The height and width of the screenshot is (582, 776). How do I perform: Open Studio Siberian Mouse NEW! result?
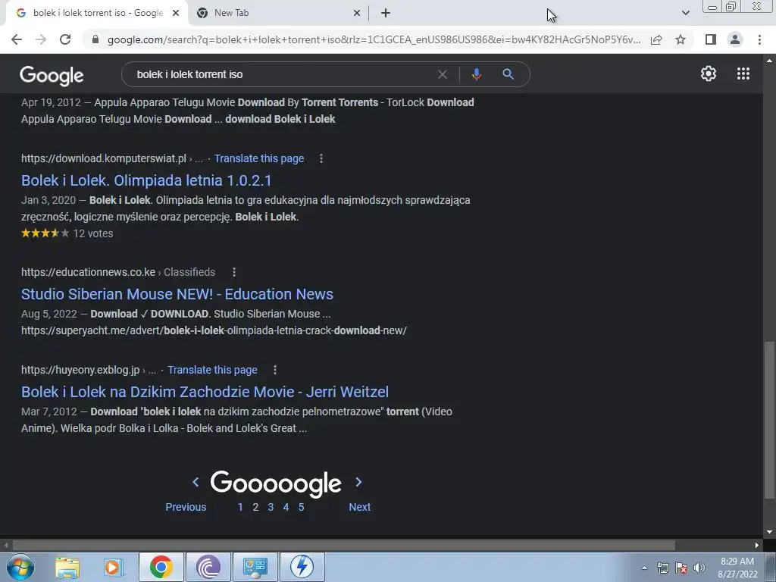click(x=177, y=294)
